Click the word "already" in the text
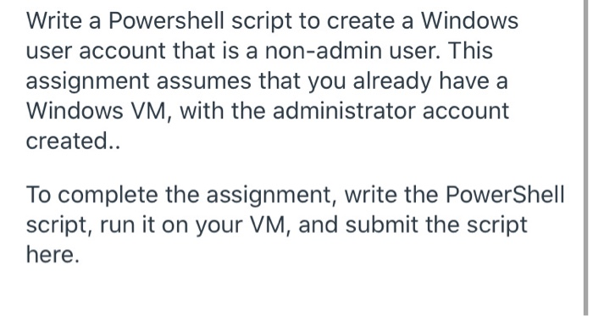Screen dimensions: 593x316 pos(391,80)
